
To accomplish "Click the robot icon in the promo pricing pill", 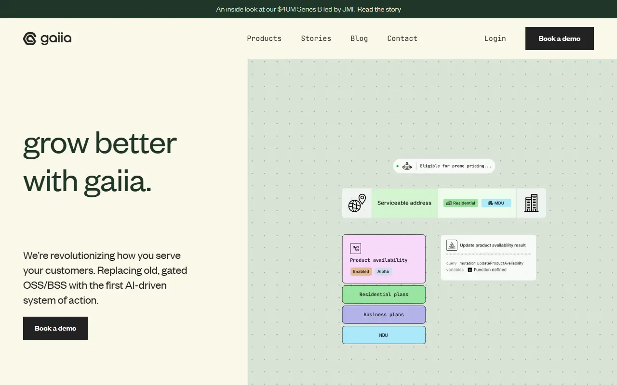I will 407,166.
